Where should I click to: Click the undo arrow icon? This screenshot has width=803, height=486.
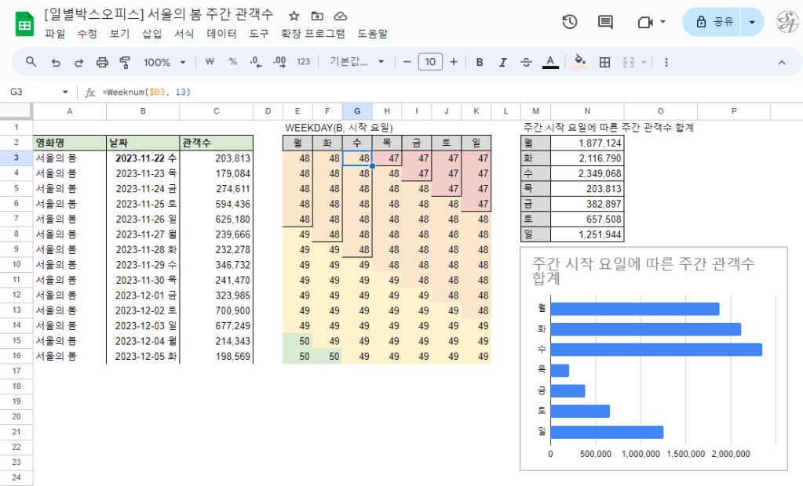point(56,62)
